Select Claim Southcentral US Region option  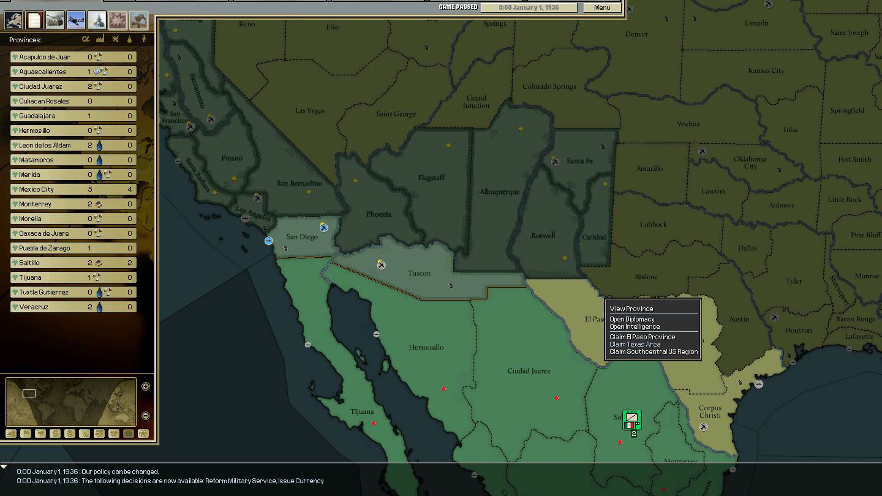(x=653, y=351)
